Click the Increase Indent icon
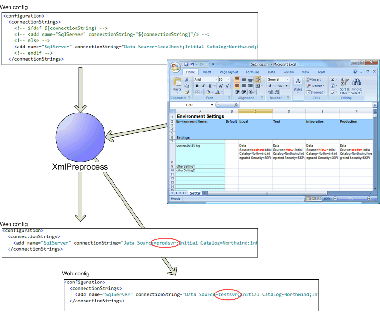Image resolution: width=380 pixels, height=321 pixels. point(244,92)
